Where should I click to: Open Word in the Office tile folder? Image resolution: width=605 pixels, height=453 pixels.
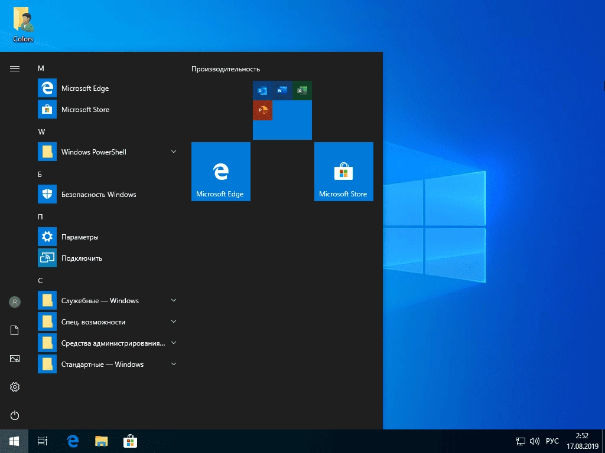tap(282, 90)
